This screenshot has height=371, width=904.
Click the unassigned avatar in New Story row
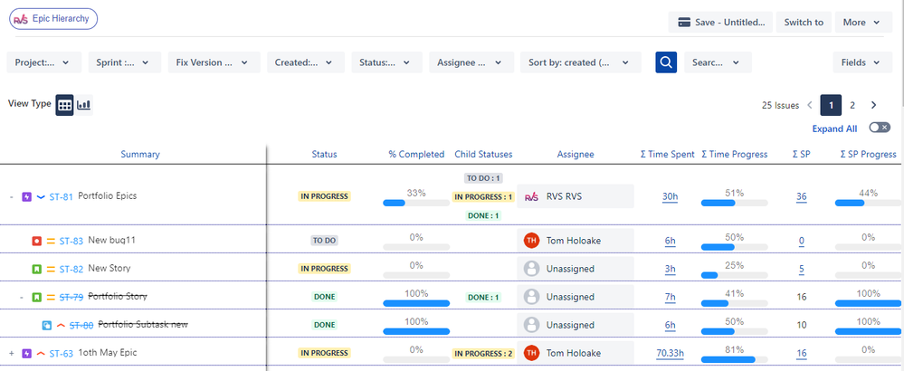531,269
